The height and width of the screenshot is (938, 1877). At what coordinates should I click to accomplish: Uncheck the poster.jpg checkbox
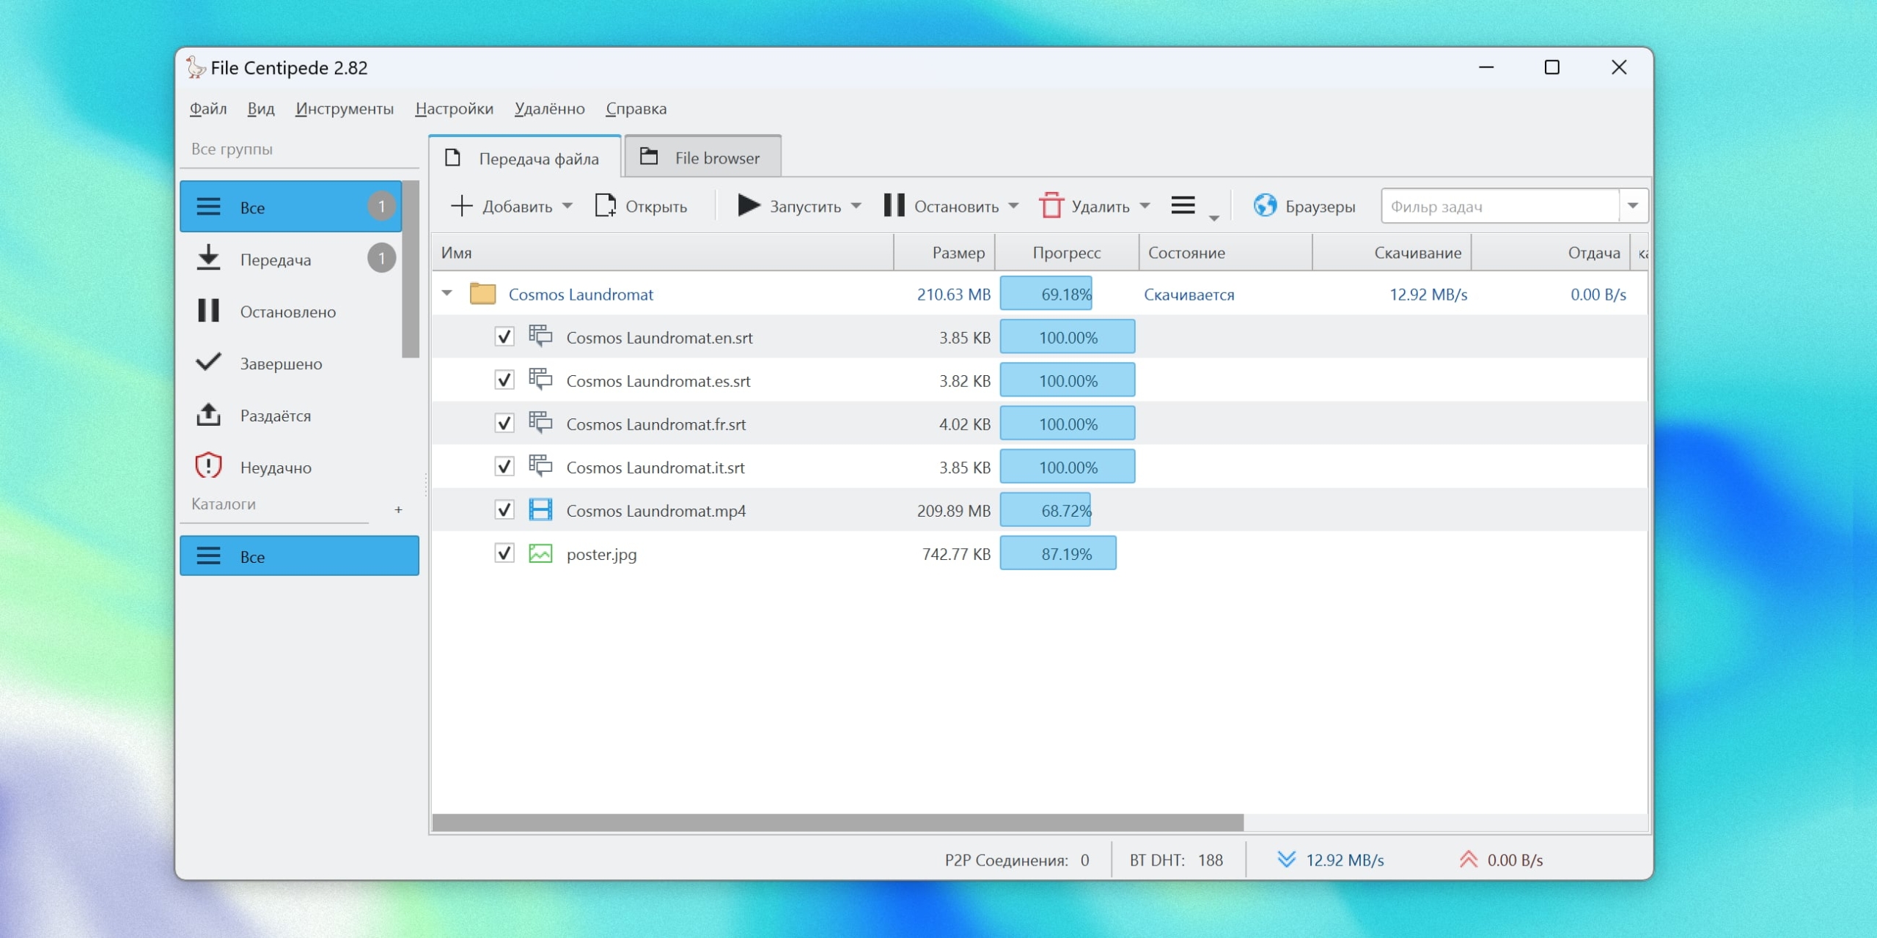504,553
